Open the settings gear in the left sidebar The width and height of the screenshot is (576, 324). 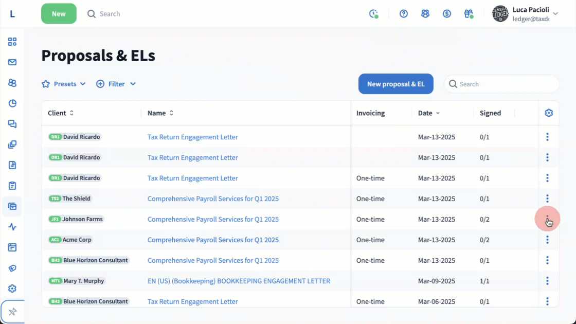click(12, 289)
